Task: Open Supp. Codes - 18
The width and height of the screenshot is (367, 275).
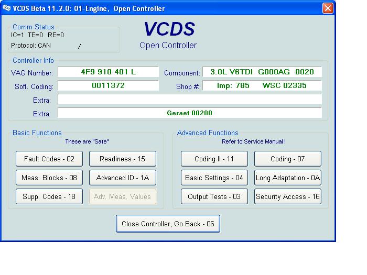Action: [x=49, y=196]
